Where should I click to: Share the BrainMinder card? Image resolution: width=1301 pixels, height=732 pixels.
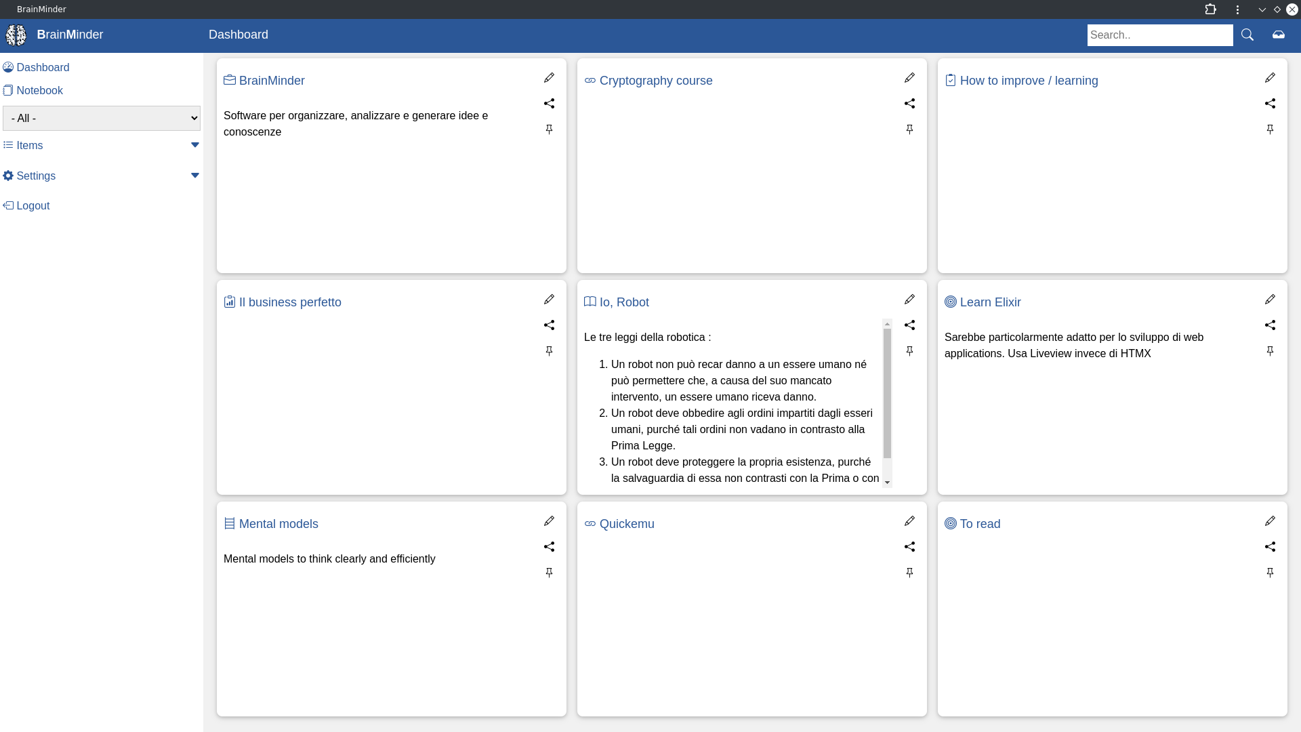pyautogui.click(x=549, y=104)
